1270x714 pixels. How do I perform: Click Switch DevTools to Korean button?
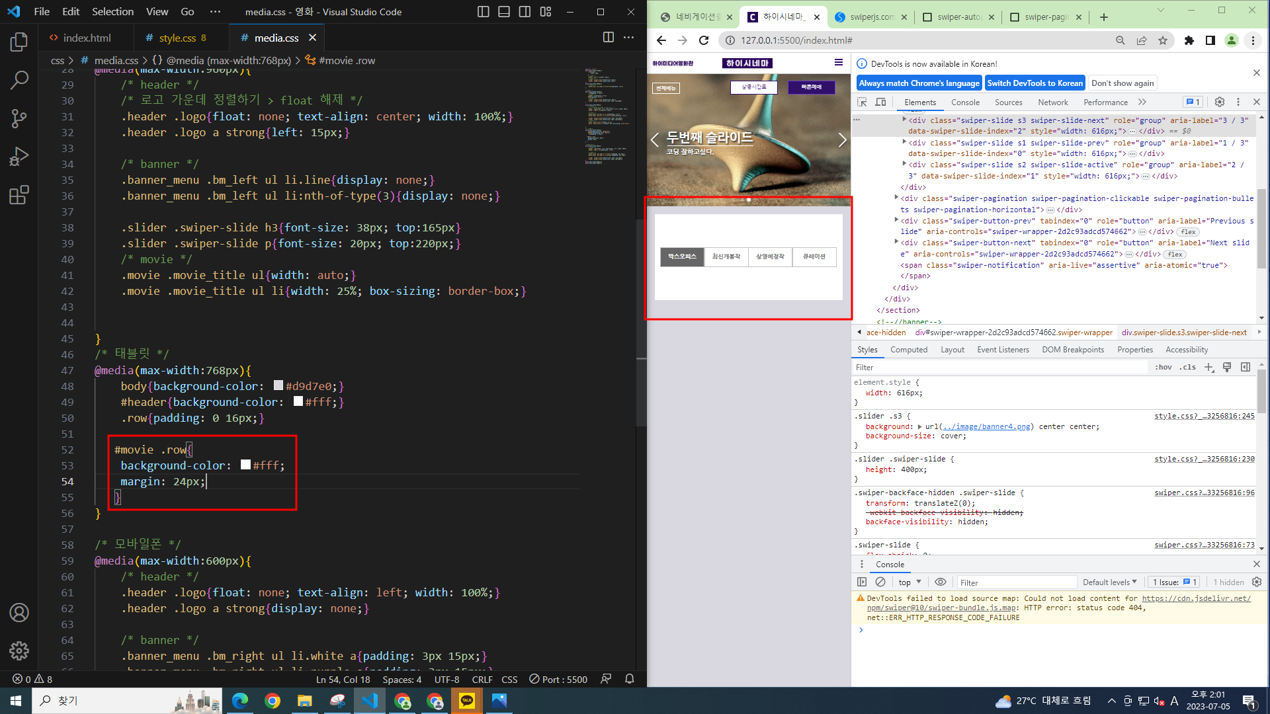point(1035,83)
